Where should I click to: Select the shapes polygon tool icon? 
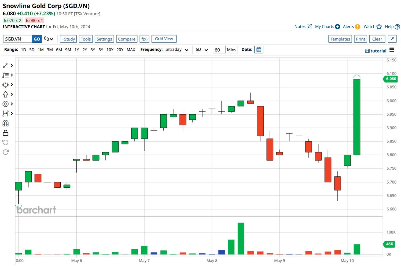(5, 85)
